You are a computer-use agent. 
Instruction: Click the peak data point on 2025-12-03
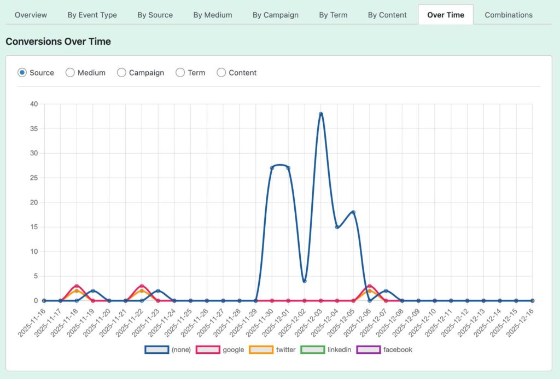coord(320,113)
